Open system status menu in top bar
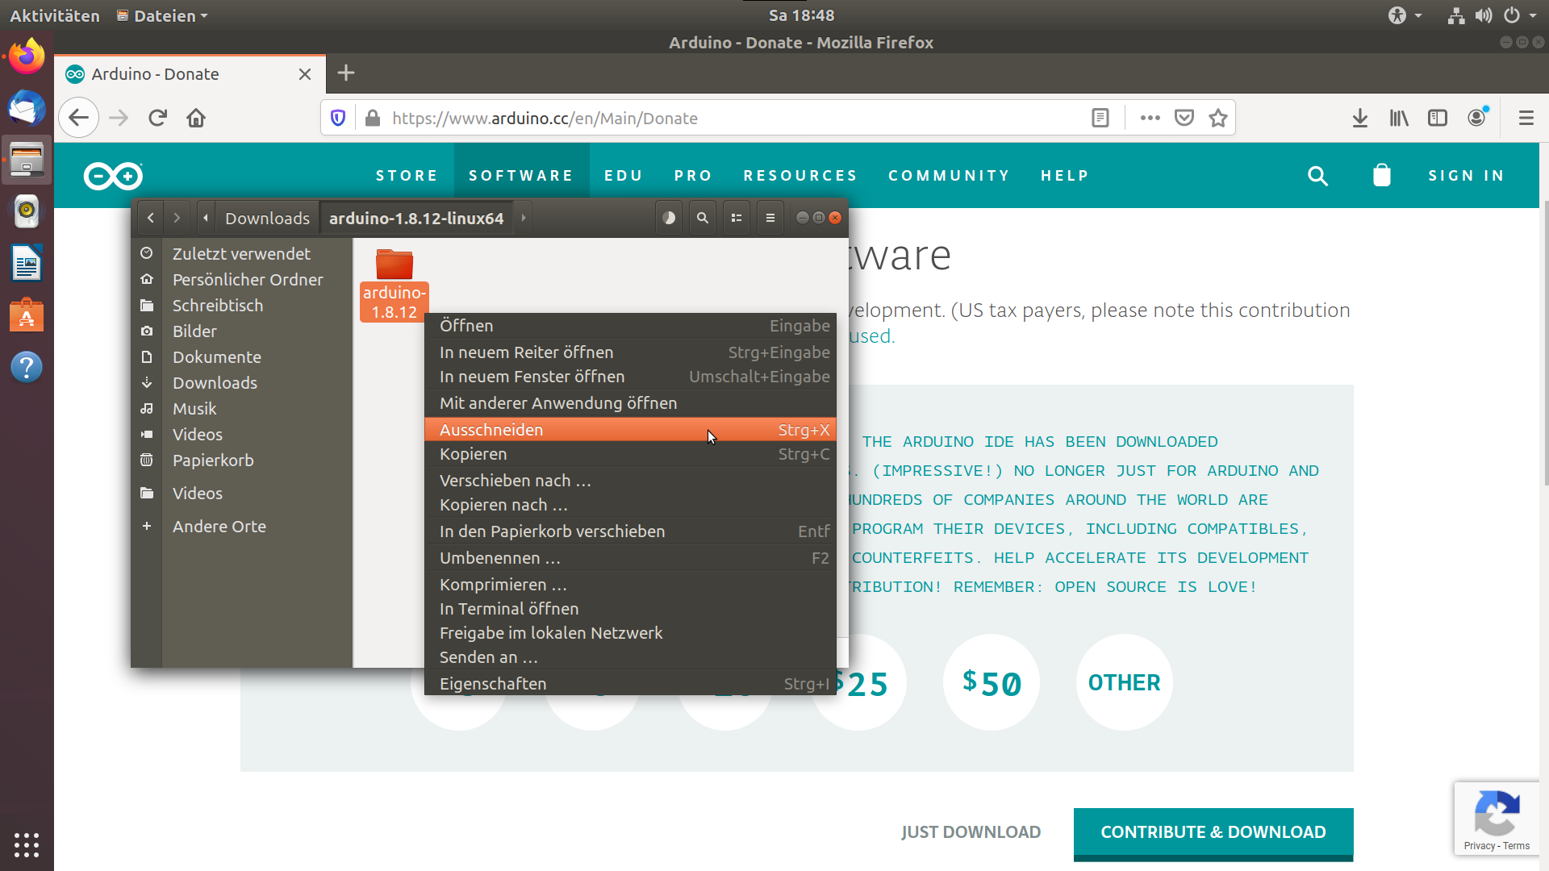The width and height of the screenshot is (1549, 871). 1493,15
